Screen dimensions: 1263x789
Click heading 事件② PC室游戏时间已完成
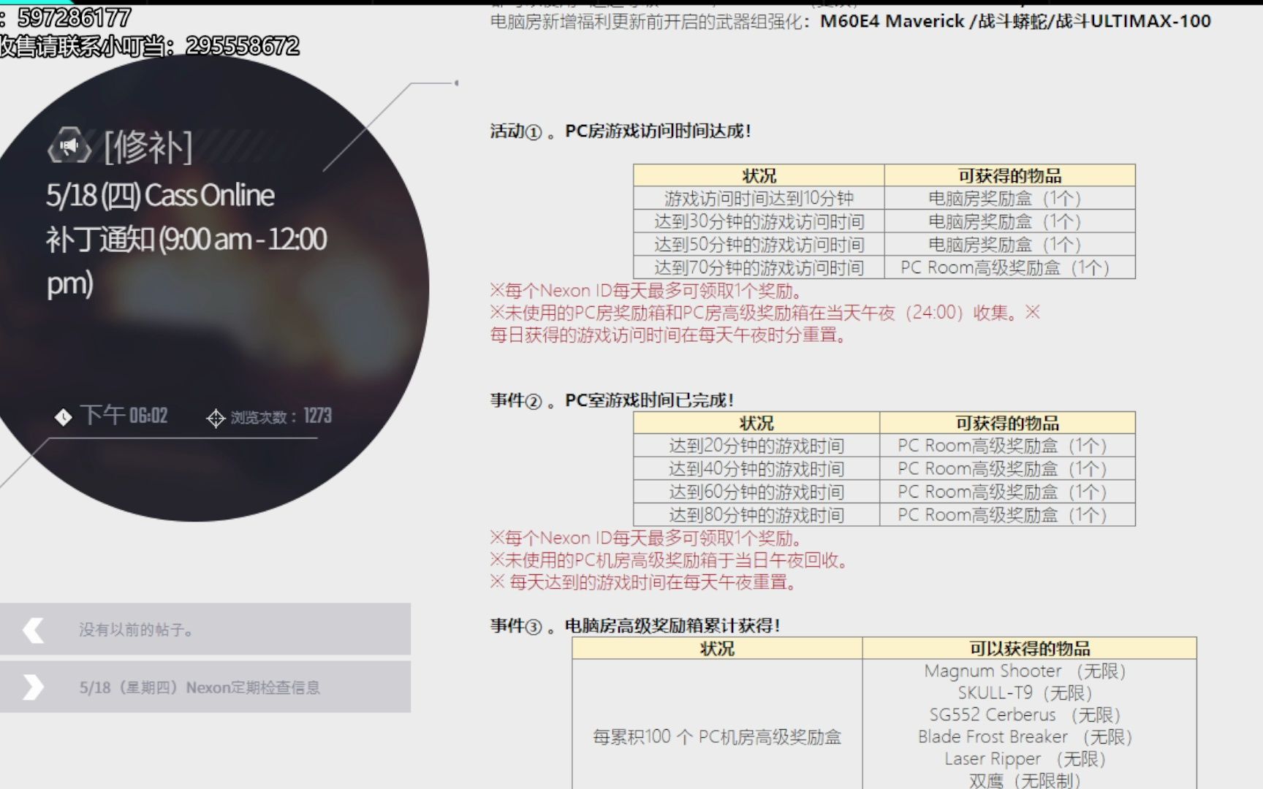tap(612, 400)
